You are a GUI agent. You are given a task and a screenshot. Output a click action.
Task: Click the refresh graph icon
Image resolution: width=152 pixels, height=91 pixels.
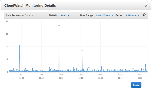click(144, 15)
